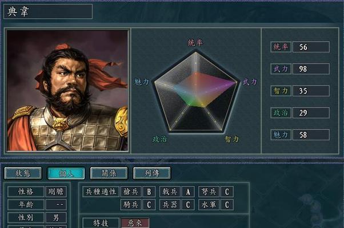344x228 pixels.
Task: Select the 武力 stat value 98
Action: pos(311,69)
